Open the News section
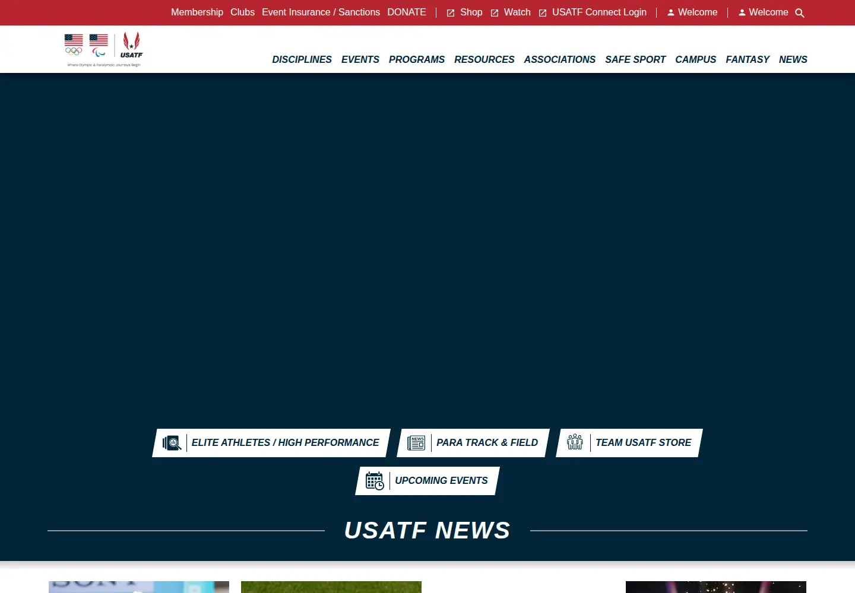The image size is (855, 593). coord(793,59)
